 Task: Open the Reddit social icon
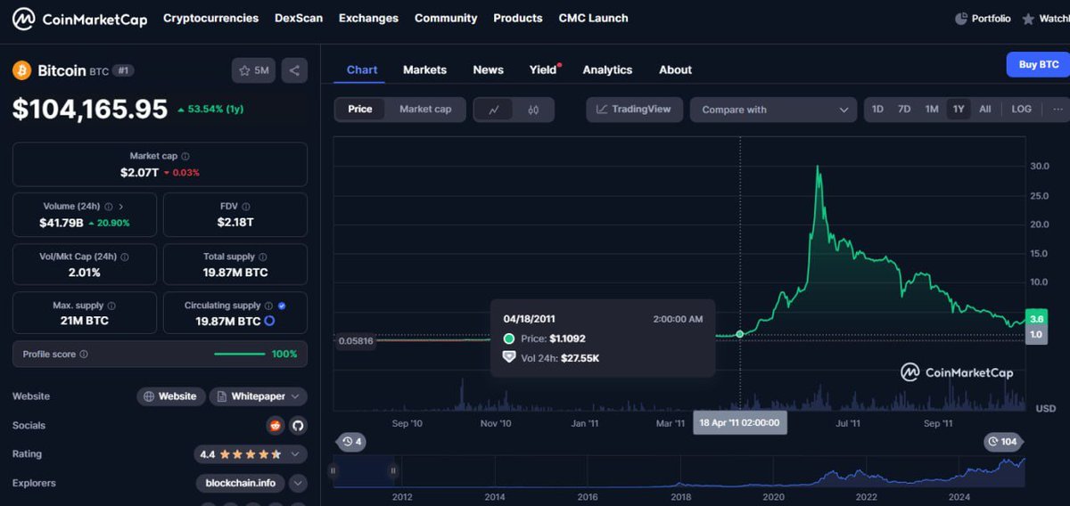coord(276,426)
